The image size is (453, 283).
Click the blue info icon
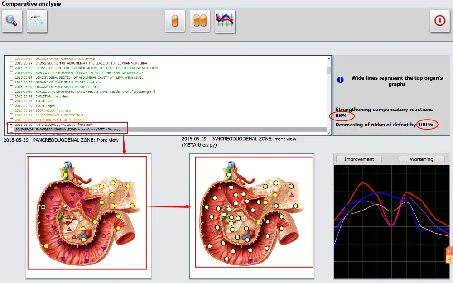pos(341,80)
